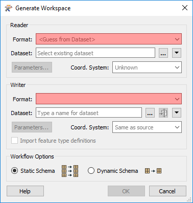Open the Reader dataset options arrow
This screenshot has width=193, height=203.
point(177,53)
